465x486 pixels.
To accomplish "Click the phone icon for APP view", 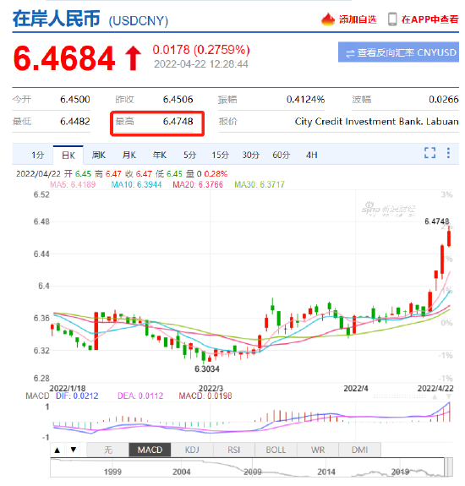I will (392, 19).
